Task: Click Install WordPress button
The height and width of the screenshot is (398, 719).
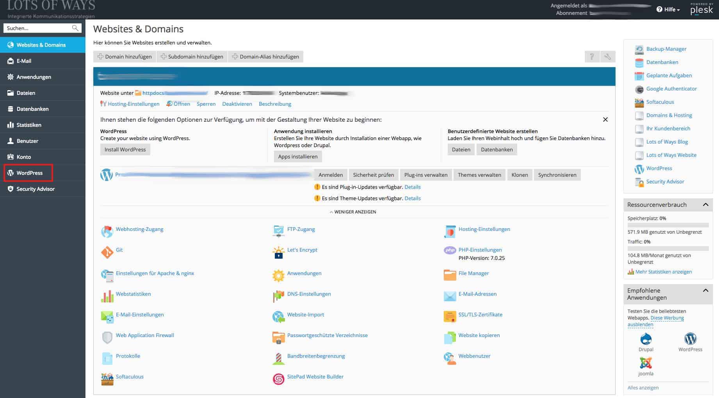Action: click(x=125, y=149)
